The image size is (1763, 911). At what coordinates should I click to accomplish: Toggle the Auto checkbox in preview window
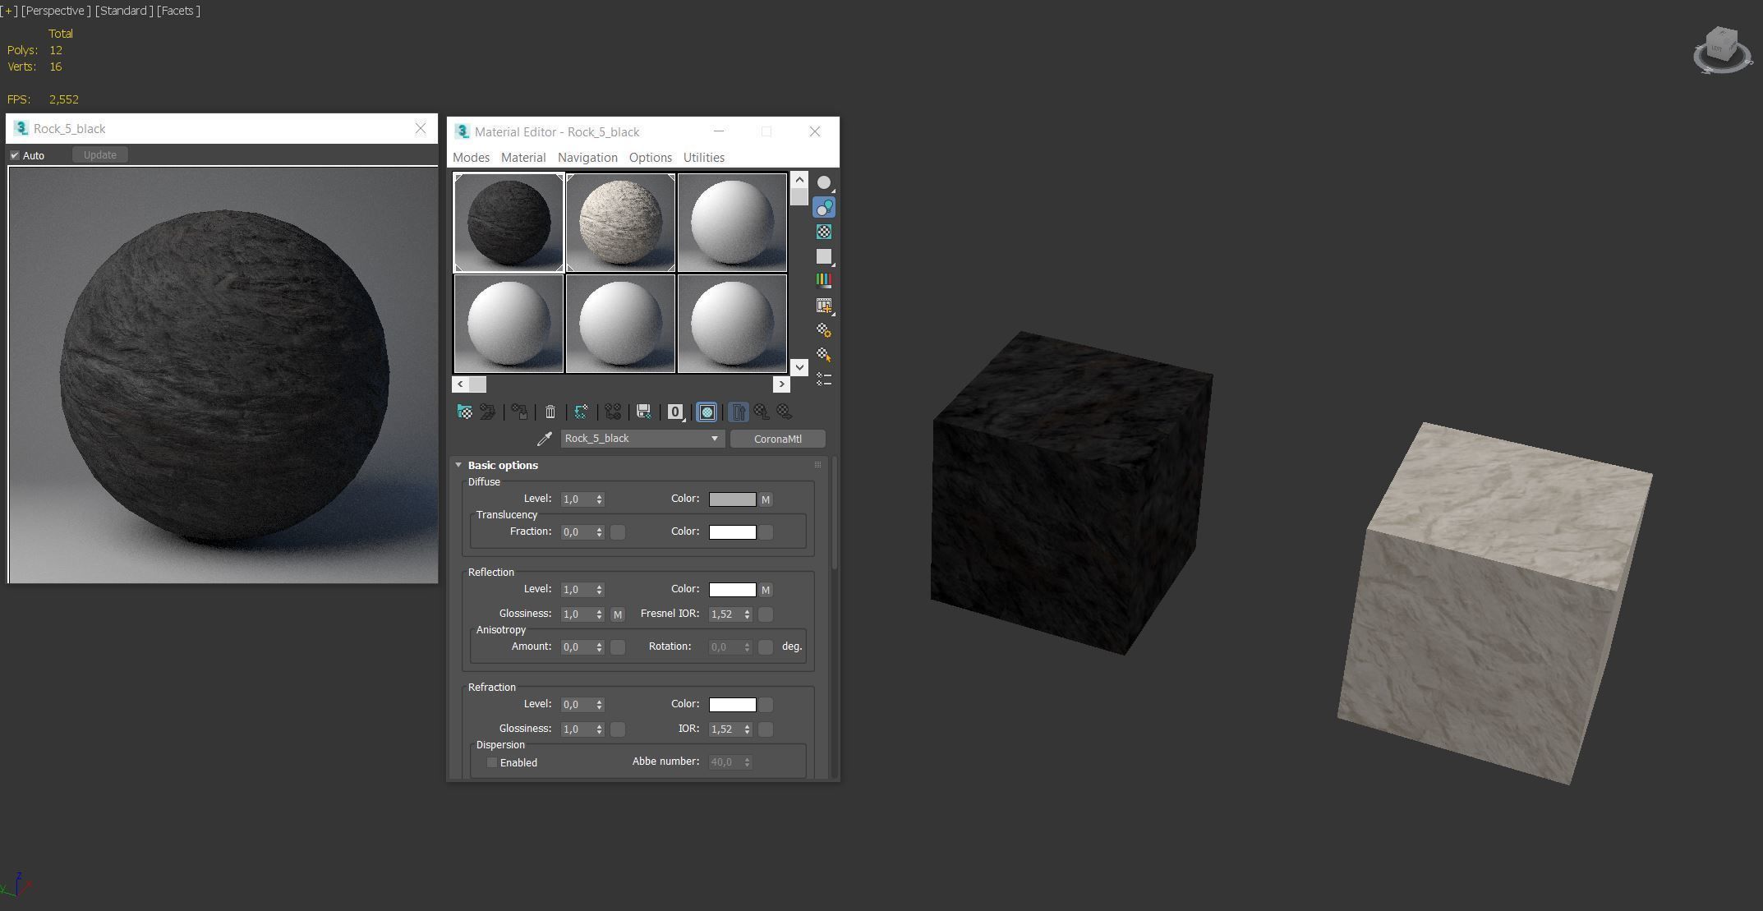tap(15, 155)
